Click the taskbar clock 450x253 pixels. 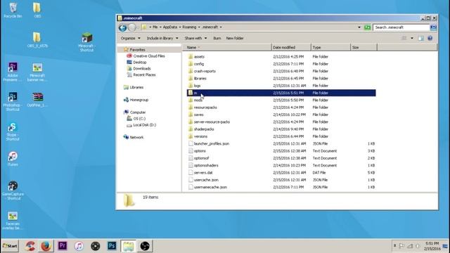432,246
